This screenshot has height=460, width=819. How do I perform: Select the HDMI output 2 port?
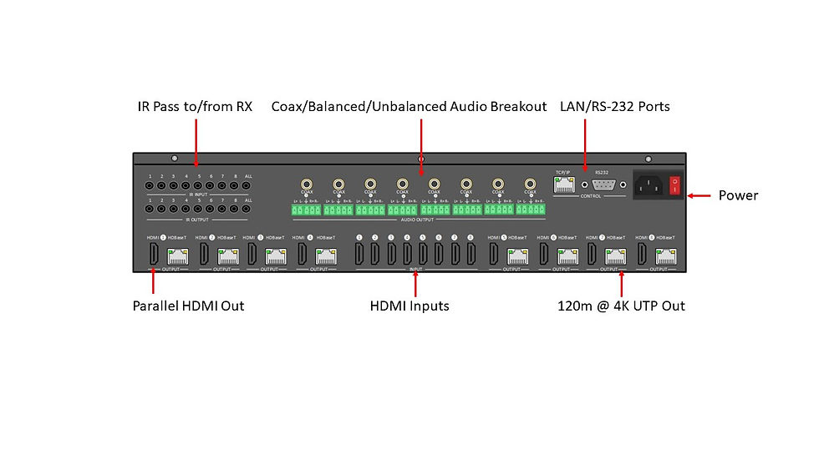coord(204,254)
